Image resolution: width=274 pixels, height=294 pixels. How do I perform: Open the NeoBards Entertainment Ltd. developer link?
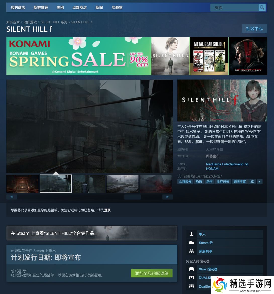click(228, 164)
